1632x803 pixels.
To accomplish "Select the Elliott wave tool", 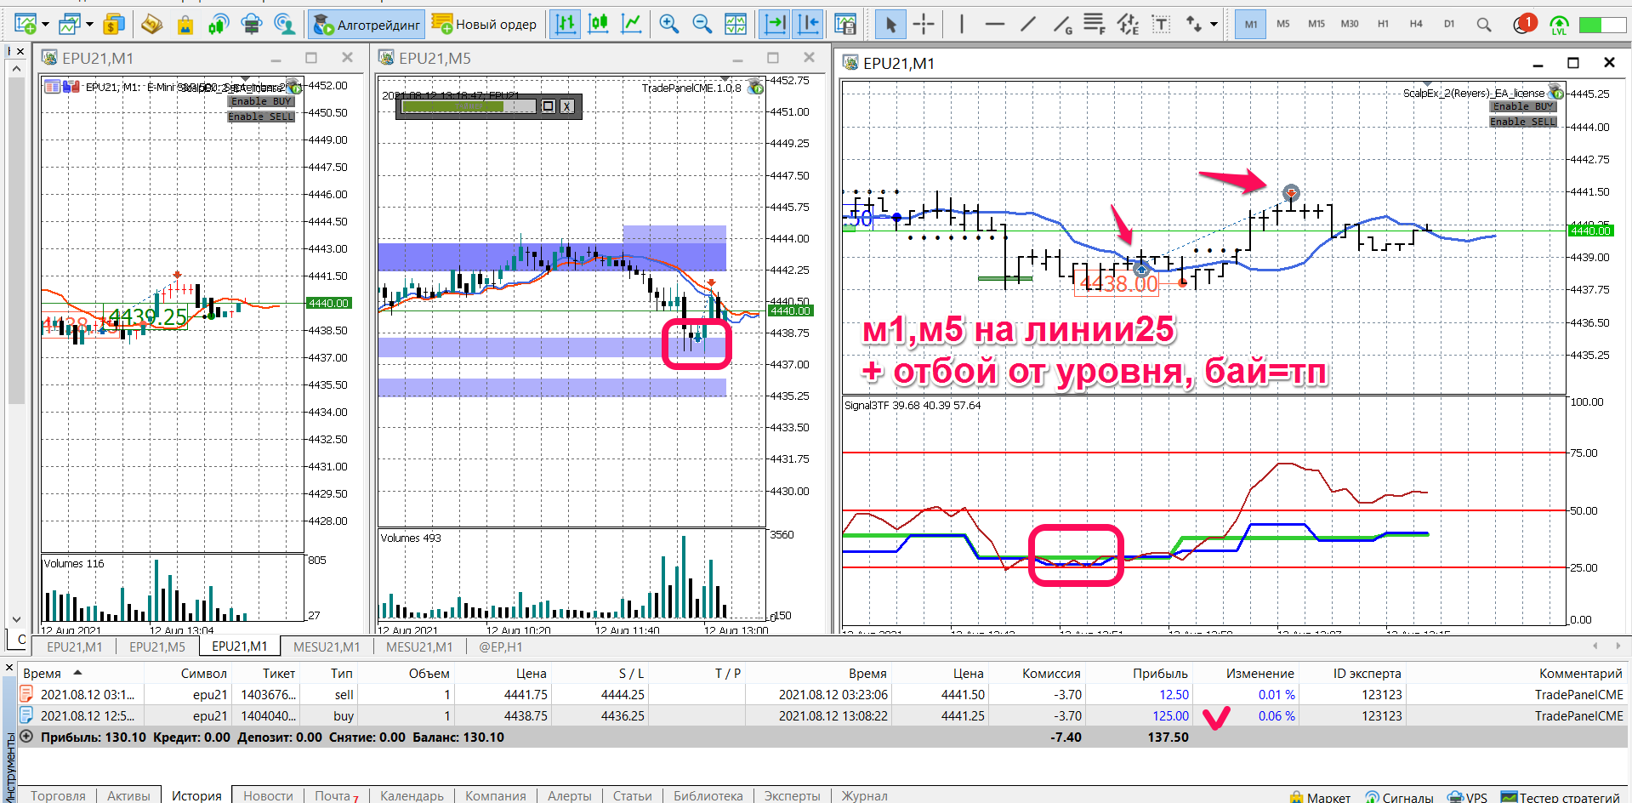I will [x=1128, y=25].
